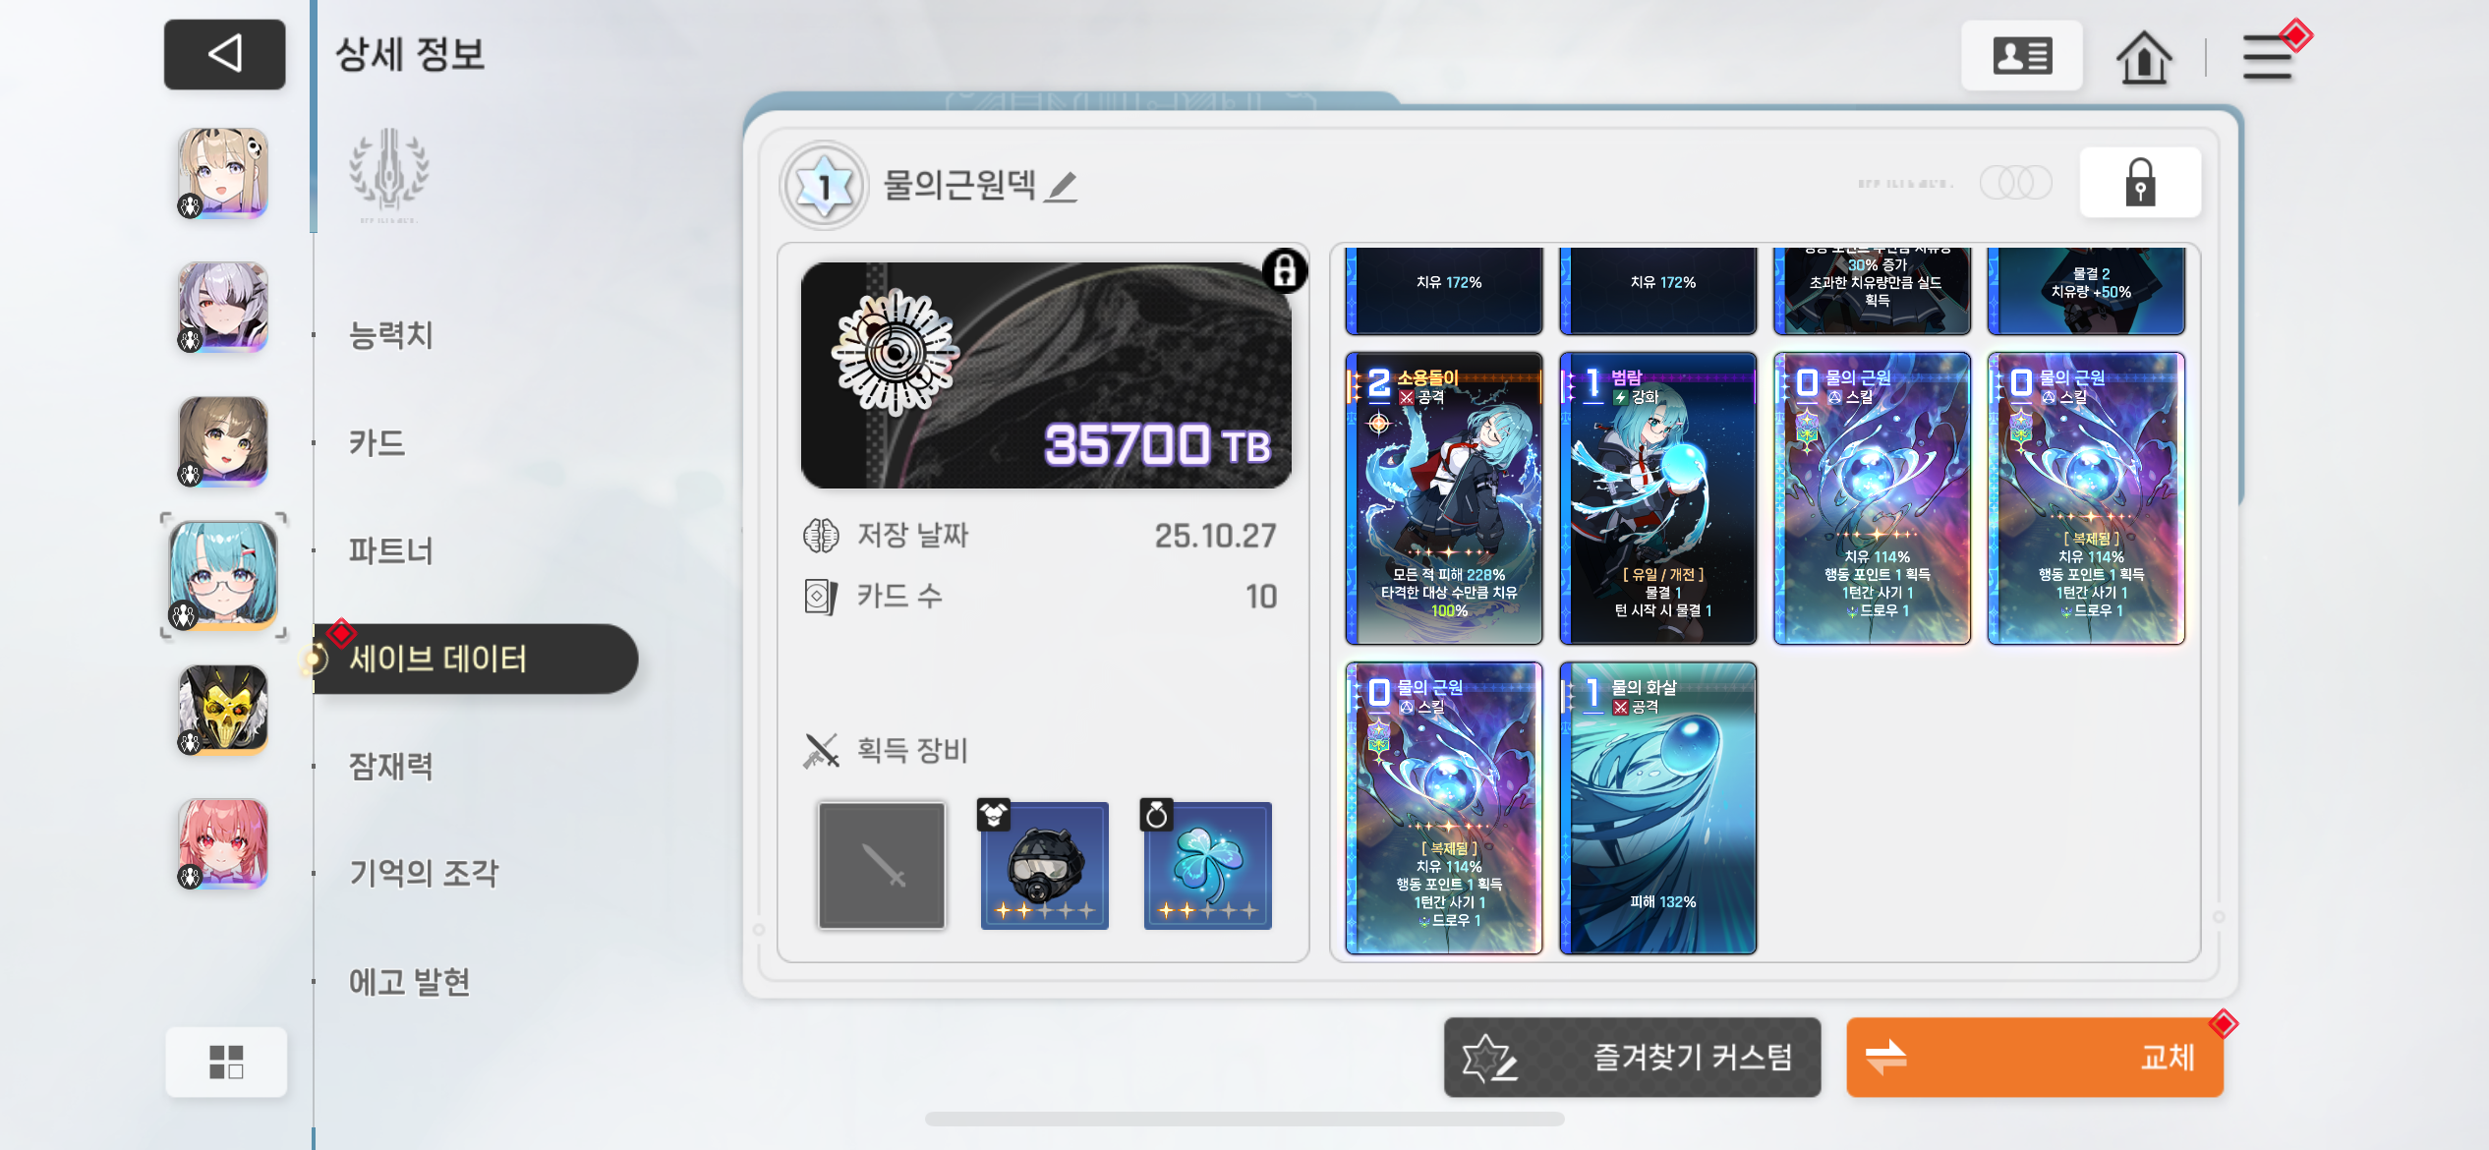
Task: Open the 에고 발현 section
Action: (410, 982)
